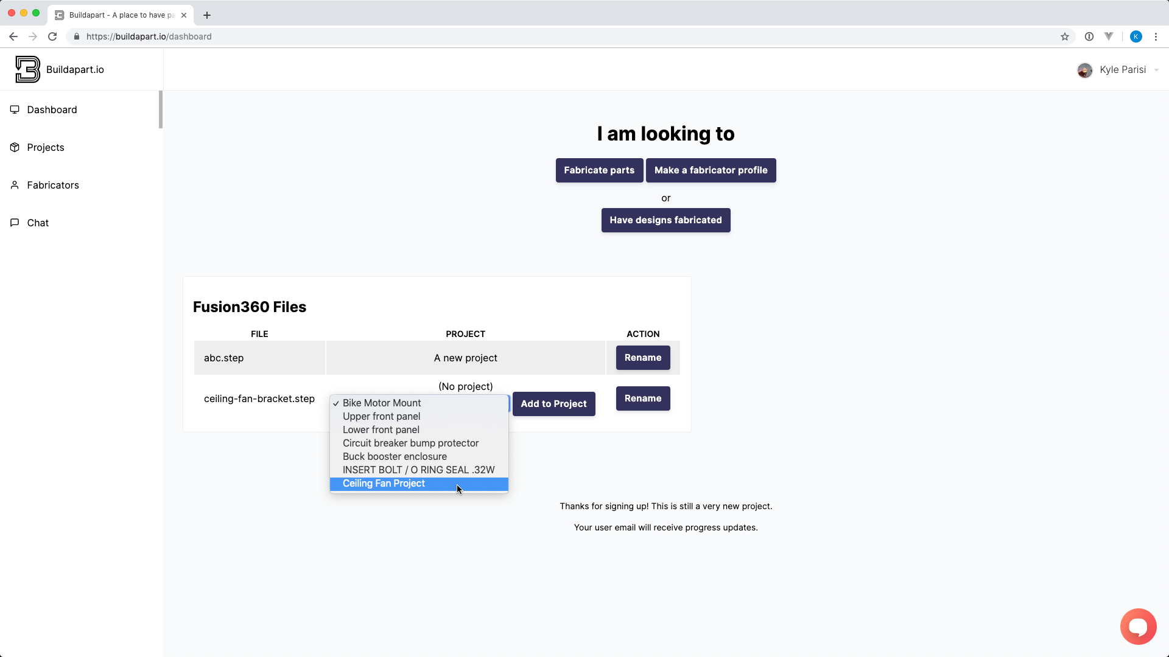Click the Fabricators person icon in sidebar

click(15, 185)
